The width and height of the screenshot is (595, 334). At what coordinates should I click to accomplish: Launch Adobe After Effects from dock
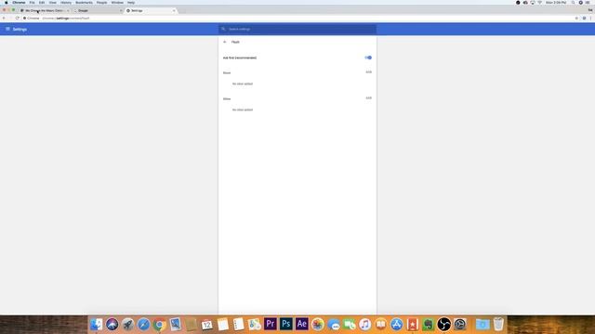tap(302, 324)
